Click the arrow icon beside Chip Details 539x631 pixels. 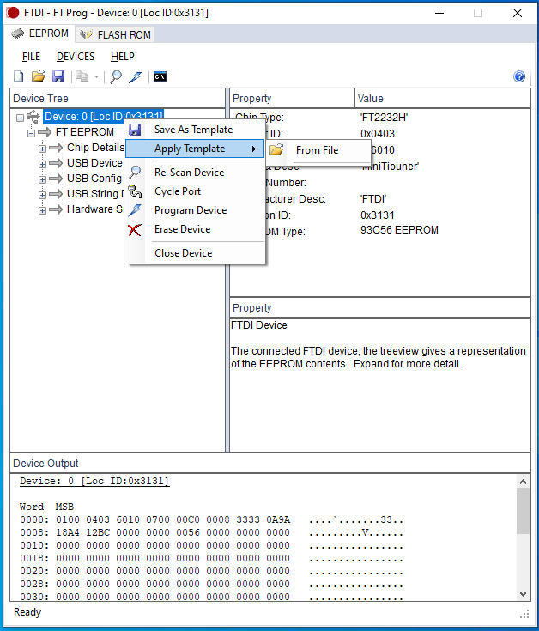tap(56, 148)
